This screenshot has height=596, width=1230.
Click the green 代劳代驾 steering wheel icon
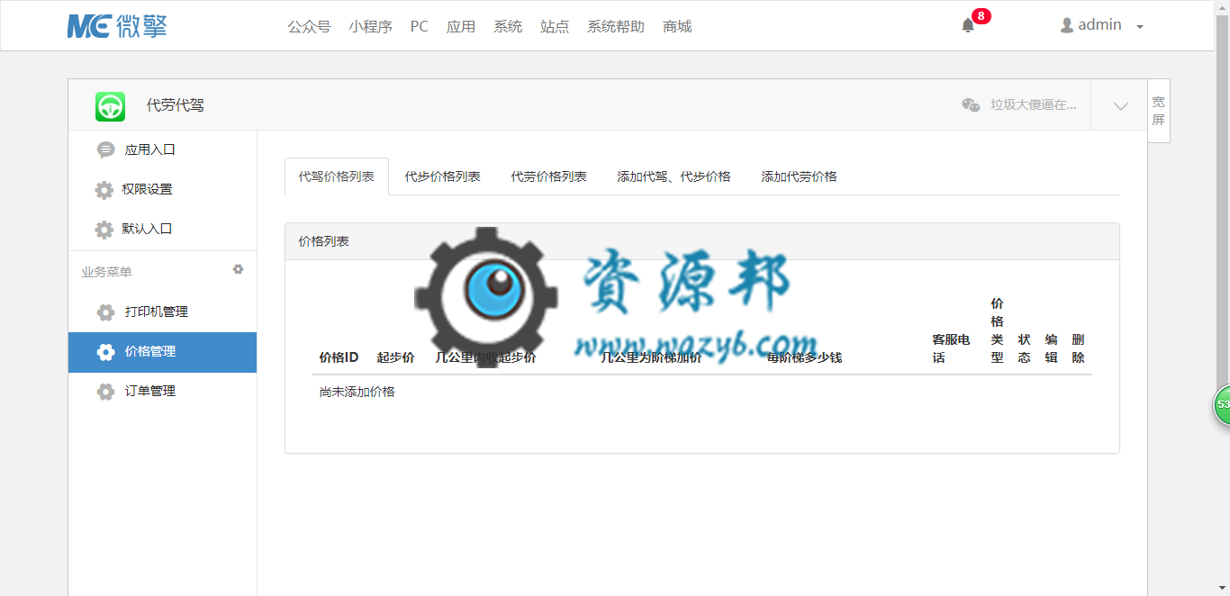point(111,105)
